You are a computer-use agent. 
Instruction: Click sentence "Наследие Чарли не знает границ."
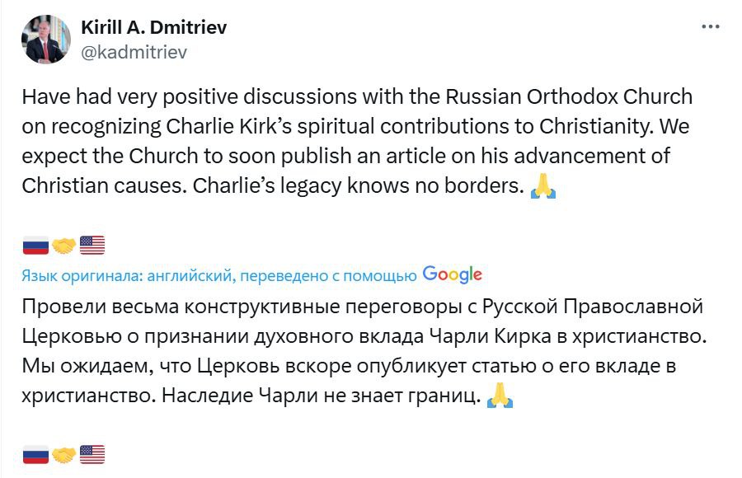click(321, 396)
